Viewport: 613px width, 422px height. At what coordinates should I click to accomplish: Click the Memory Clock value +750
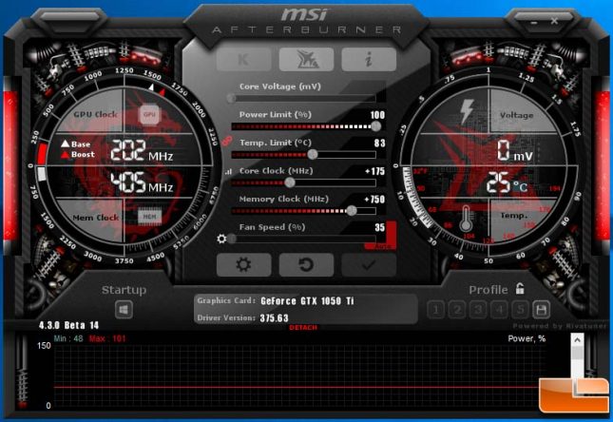(x=374, y=200)
